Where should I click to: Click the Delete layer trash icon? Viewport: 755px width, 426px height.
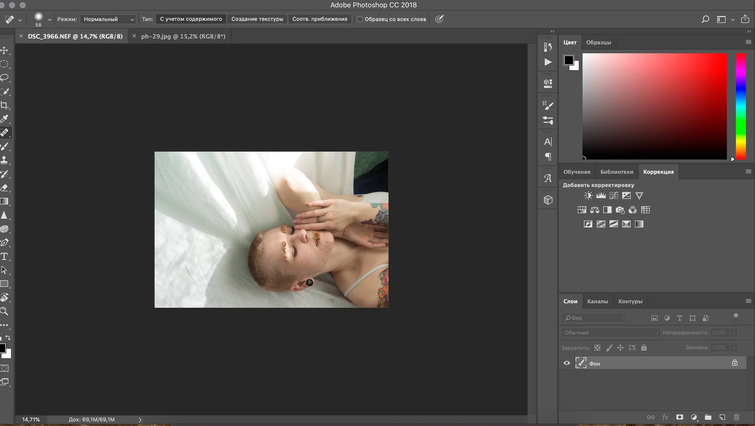click(x=737, y=417)
